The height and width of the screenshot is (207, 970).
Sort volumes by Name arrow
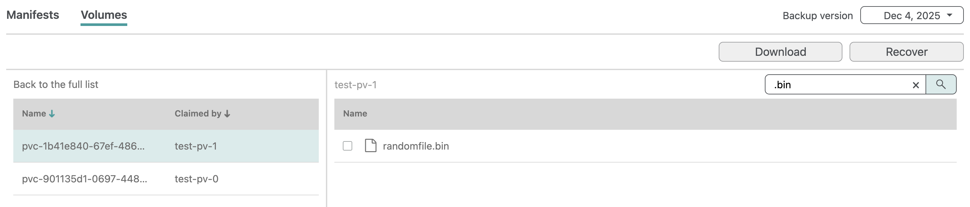52,114
